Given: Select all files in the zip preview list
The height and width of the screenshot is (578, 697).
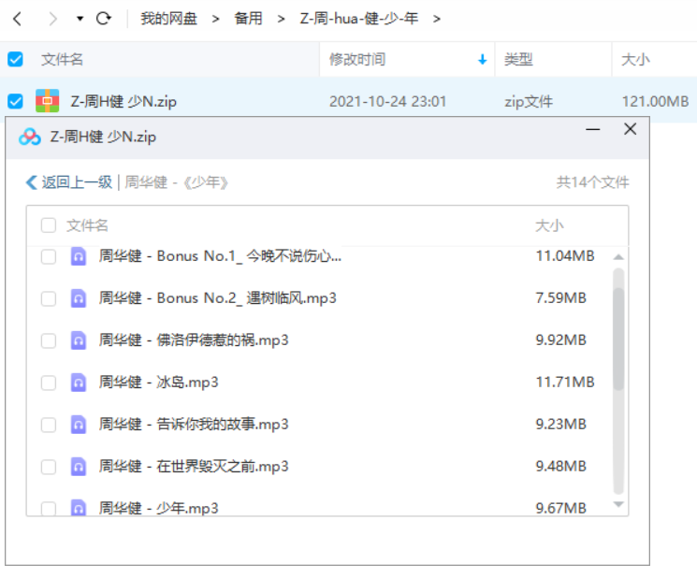Looking at the screenshot, I should 49,225.
